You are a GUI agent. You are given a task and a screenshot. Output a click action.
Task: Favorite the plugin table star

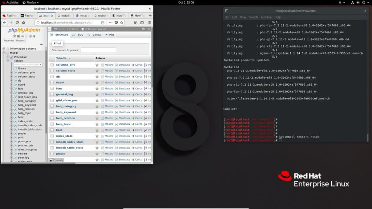pos(97,153)
